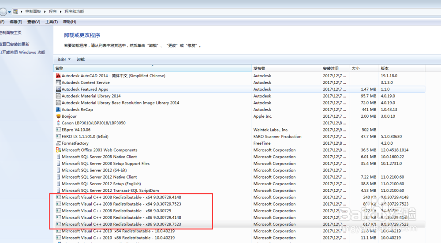
Task: Click the Weintek Labs., Inc. publisher cell
Action: tap(271, 130)
